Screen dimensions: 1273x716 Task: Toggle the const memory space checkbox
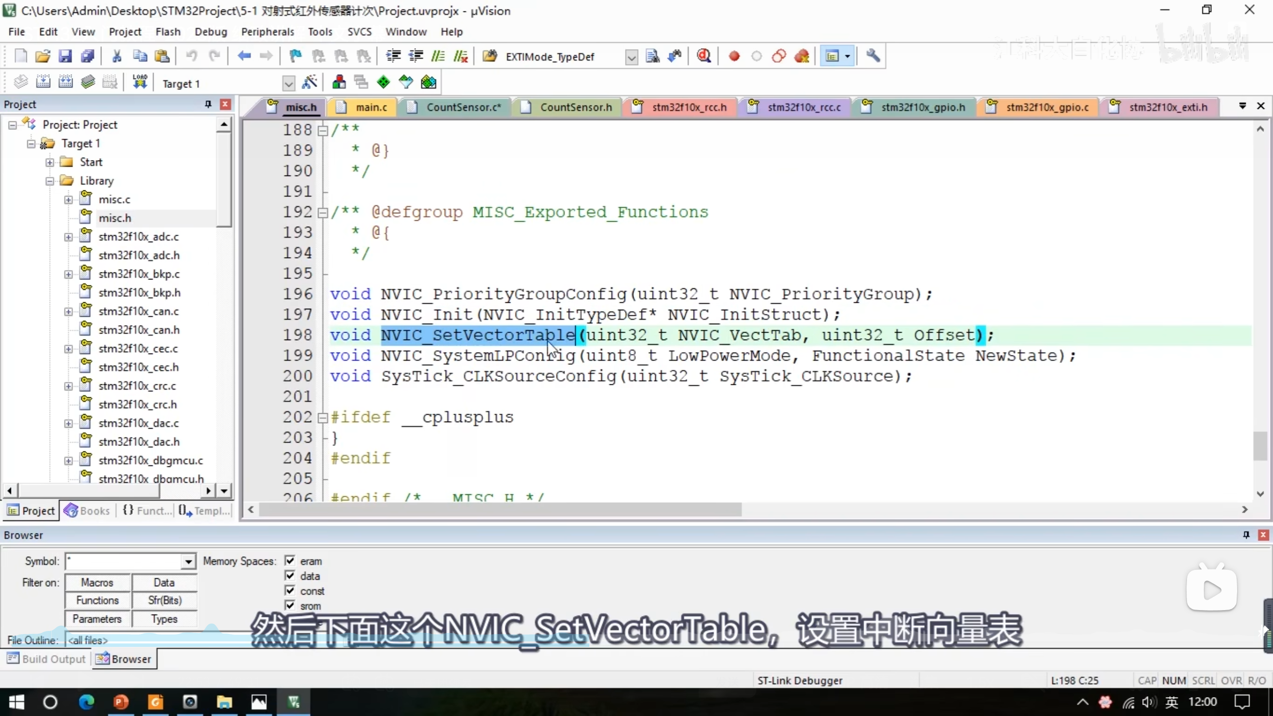point(290,591)
